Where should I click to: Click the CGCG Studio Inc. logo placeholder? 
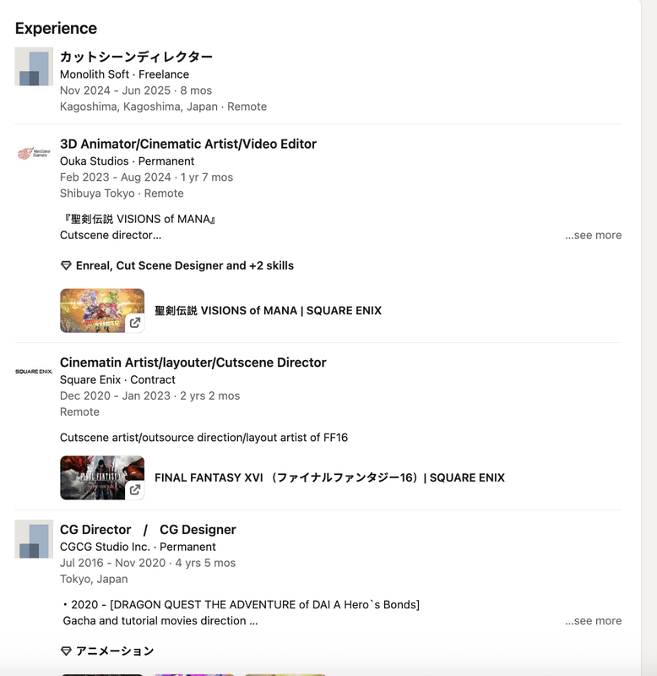34,539
